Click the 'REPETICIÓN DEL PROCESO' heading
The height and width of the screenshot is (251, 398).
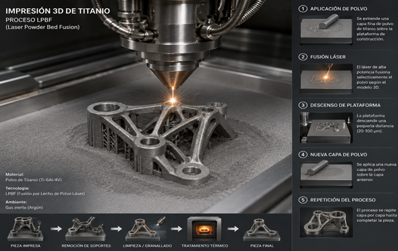point(343,200)
